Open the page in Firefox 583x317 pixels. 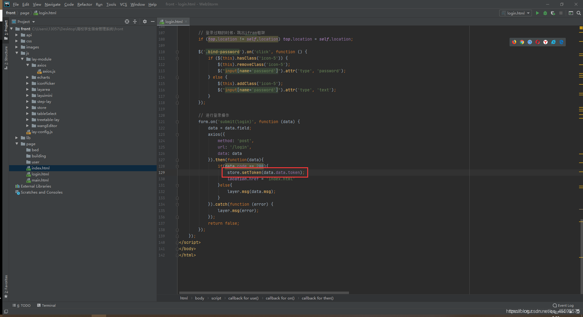click(x=514, y=42)
